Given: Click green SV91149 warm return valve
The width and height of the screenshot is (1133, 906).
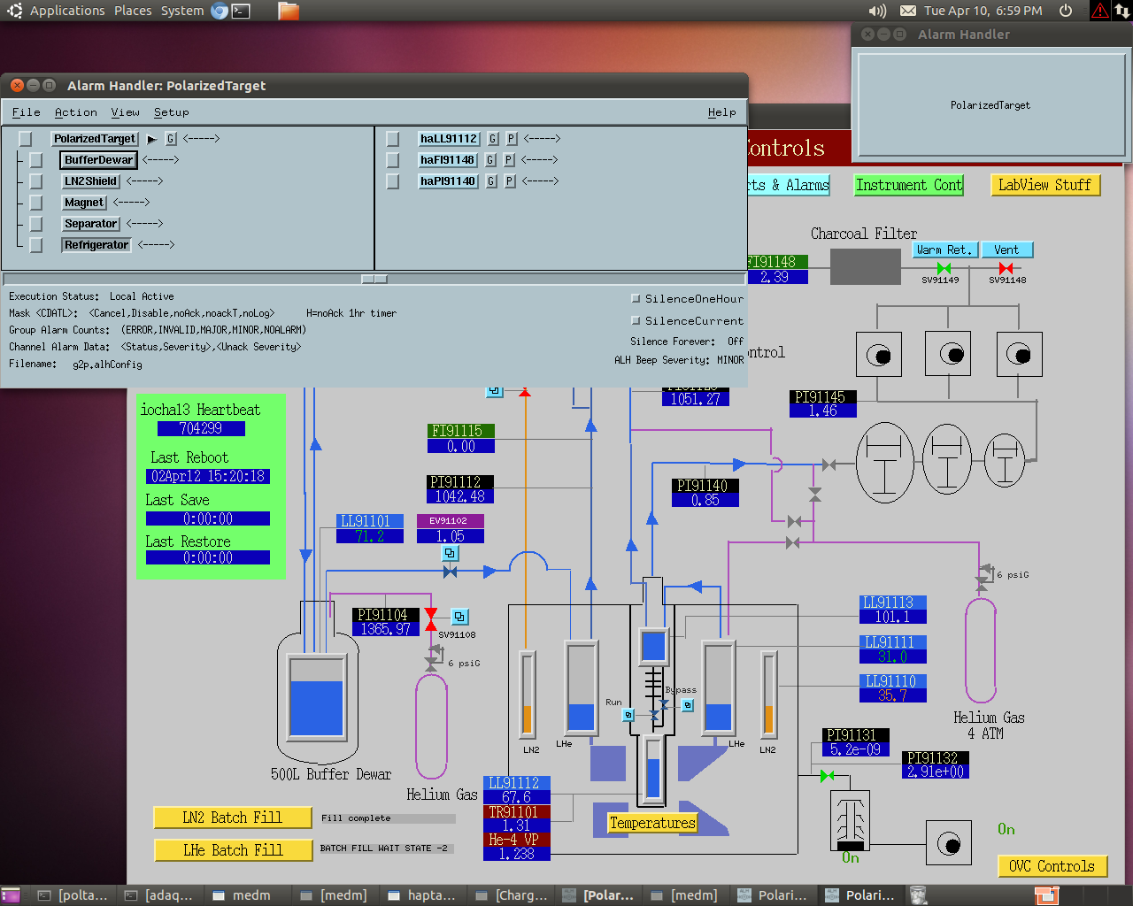Looking at the screenshot, I should click(944, 268).
